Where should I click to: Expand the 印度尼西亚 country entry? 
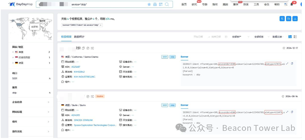[13, 57]
